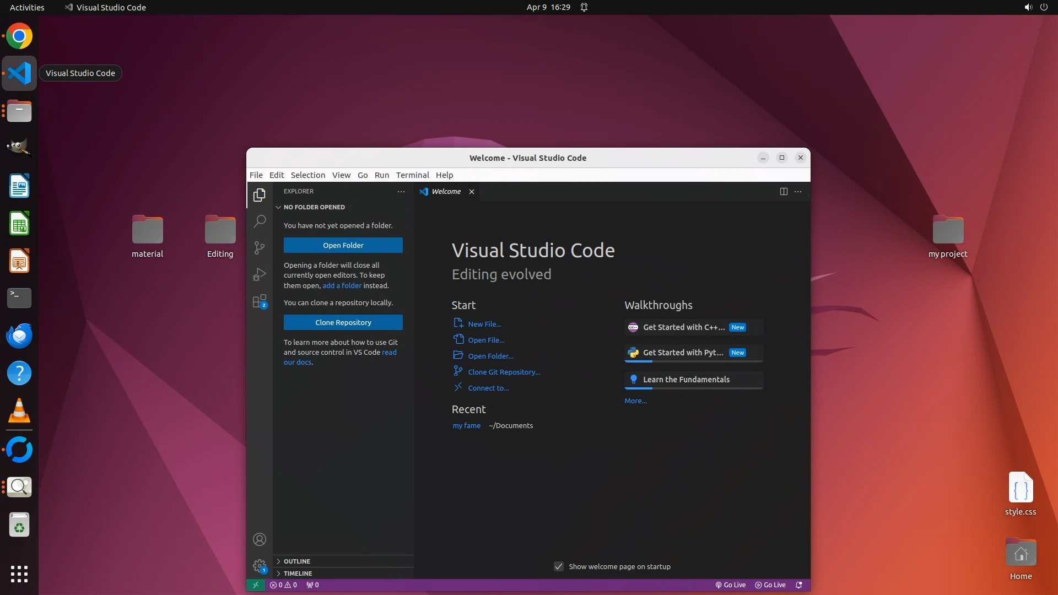The height and width of the screenshot is (595, 1058).
Task: Click the remote window status bar icon
Action: tap(255, 585)
